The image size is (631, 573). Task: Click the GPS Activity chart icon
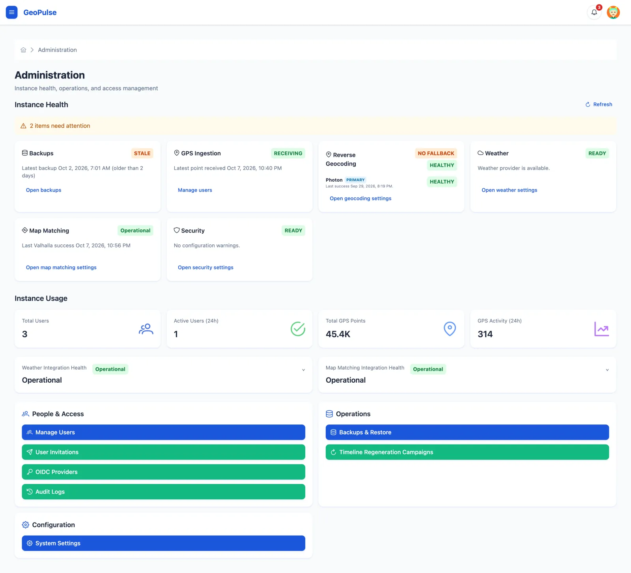pos(601,329)
